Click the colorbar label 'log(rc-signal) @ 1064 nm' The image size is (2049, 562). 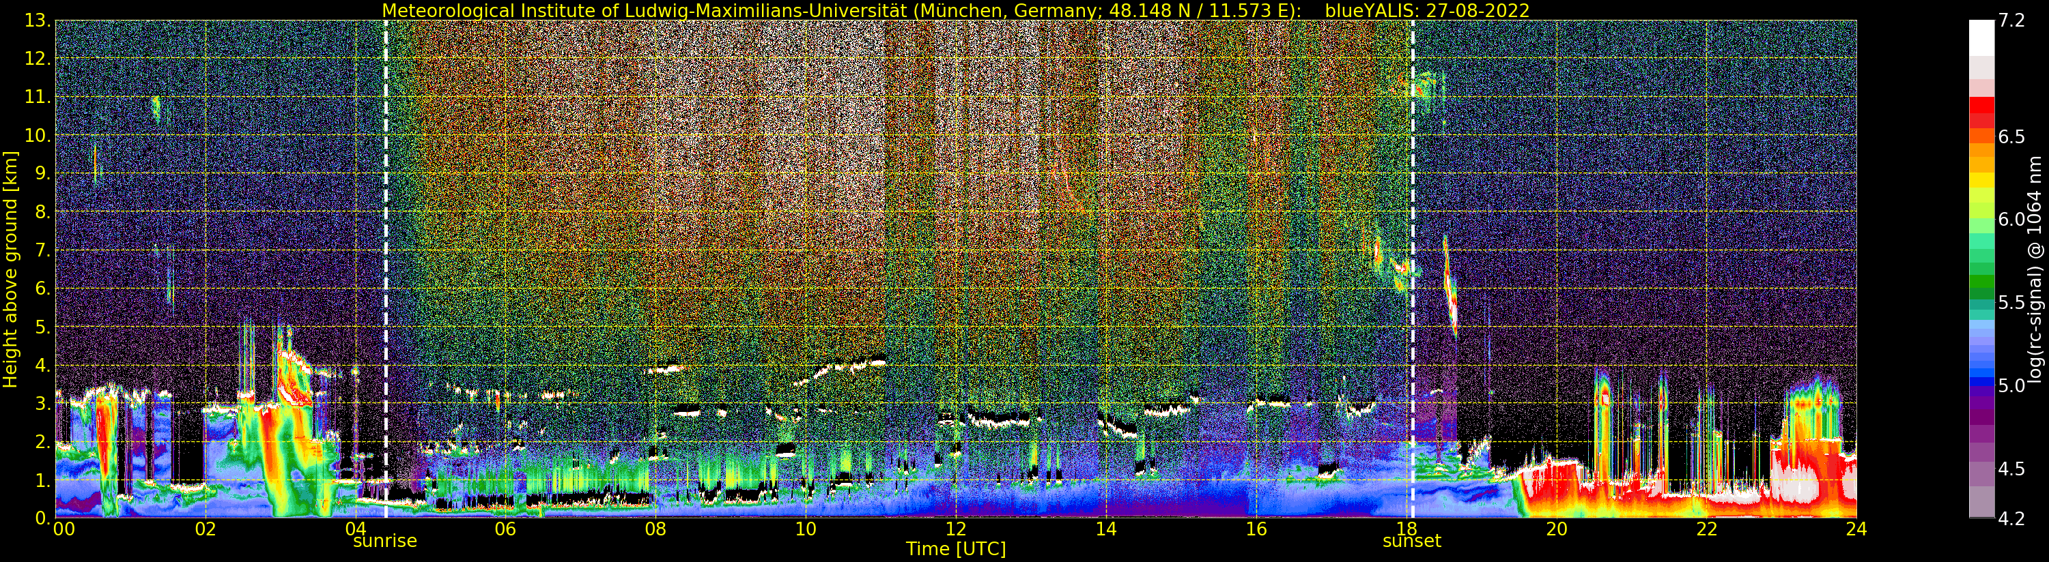(x=2035, y=269)
